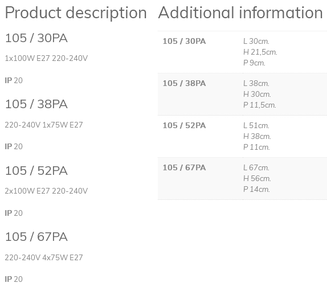Screen dimensions: 327x287
Task: Click the H 21,5cm. dimension value
Action: point(260,52)
